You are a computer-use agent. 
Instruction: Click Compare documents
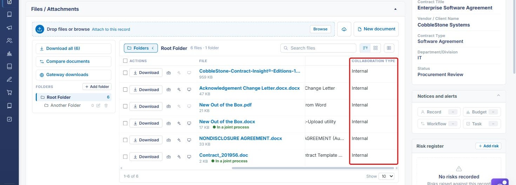click(x=74, y=61)
